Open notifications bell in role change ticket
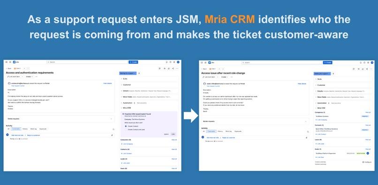 coord(360,62)
